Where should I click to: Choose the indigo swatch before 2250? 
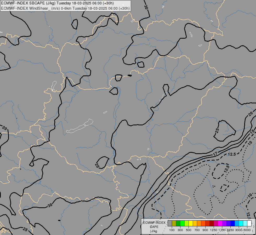(228, 223)
